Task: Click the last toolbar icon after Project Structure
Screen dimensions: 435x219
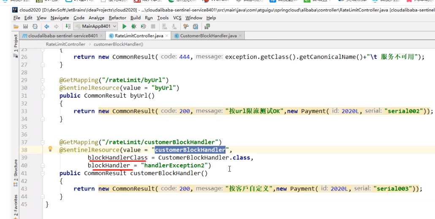Action: (x=207, y=27)
